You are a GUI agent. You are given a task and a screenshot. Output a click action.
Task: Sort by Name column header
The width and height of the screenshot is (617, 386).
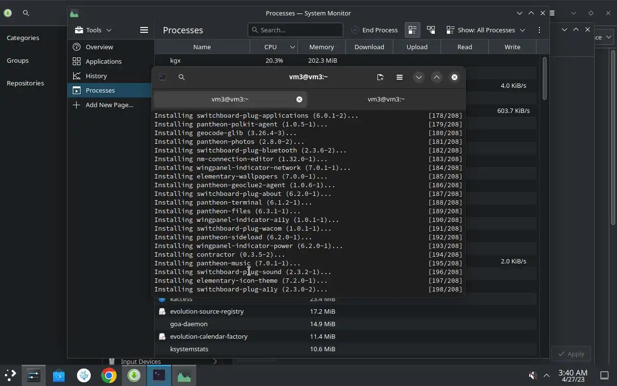[202, 47]
